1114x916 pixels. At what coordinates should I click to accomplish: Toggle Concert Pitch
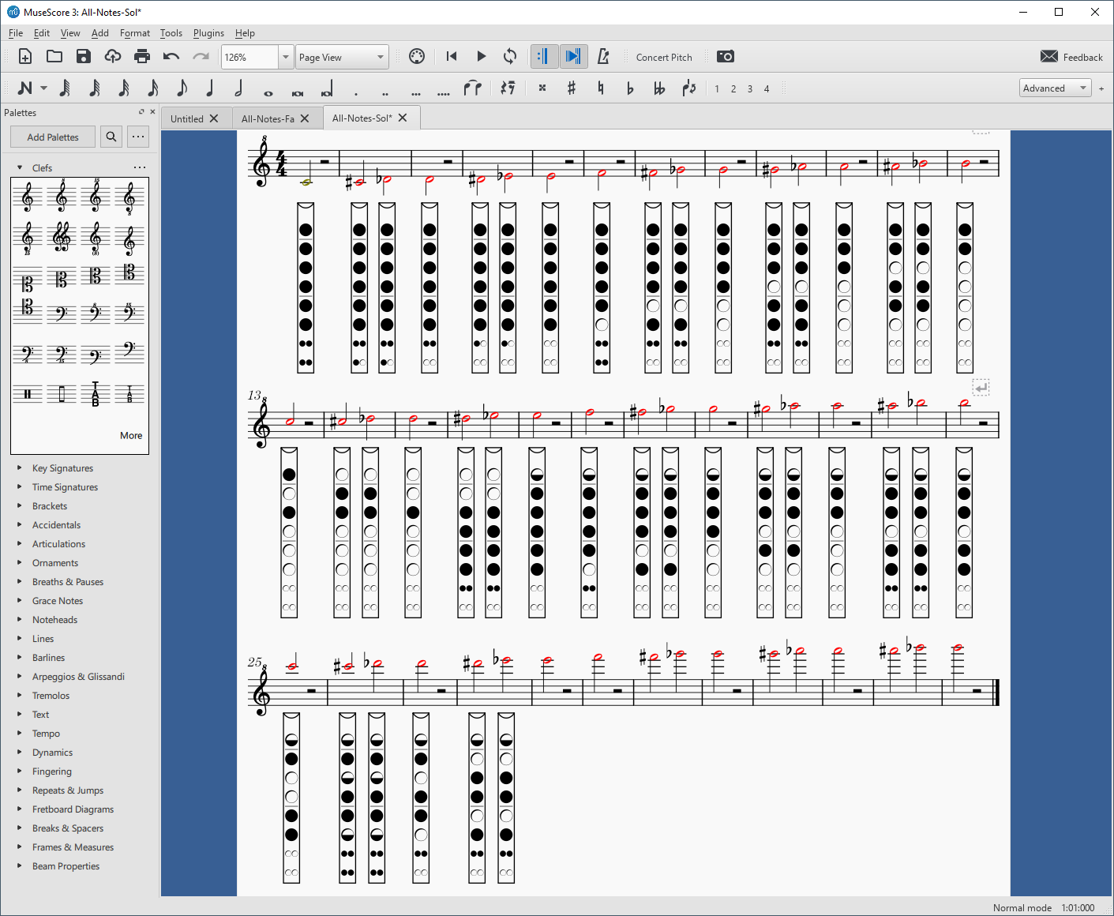[664, 57]
